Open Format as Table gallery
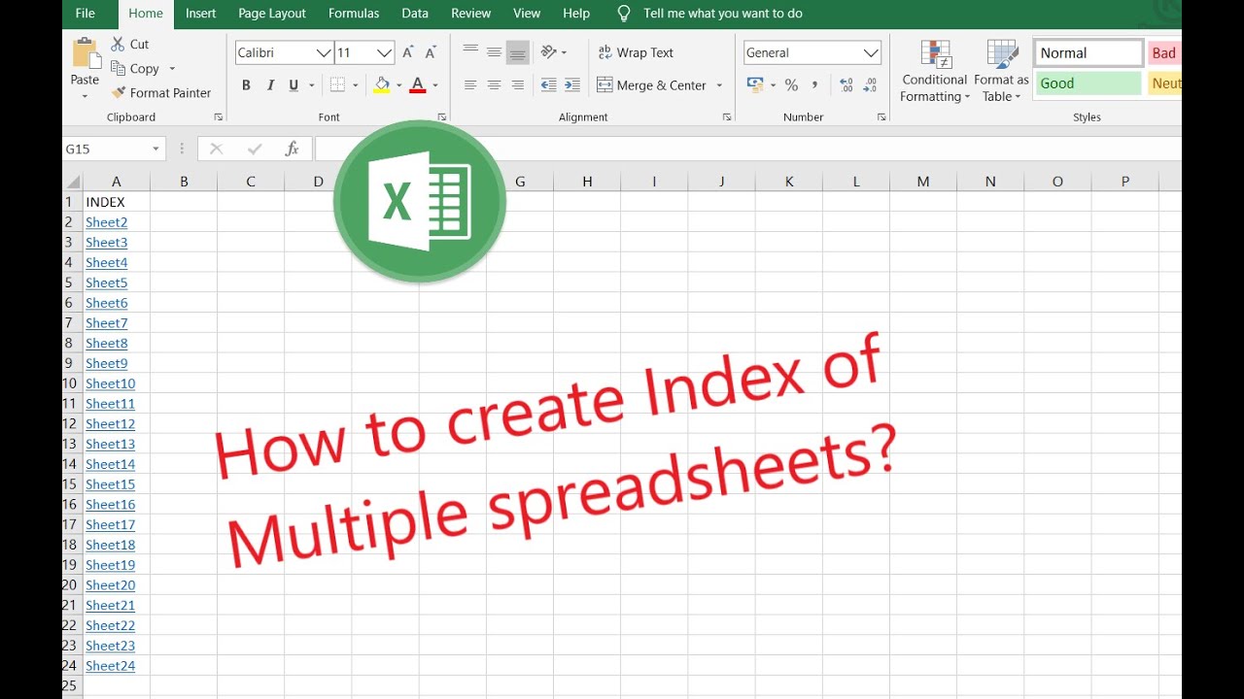 click(x=1001, y=71)
